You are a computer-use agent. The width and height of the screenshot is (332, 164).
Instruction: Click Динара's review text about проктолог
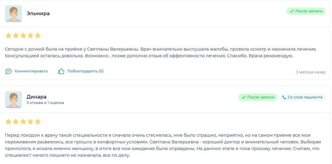click(162, 146)
